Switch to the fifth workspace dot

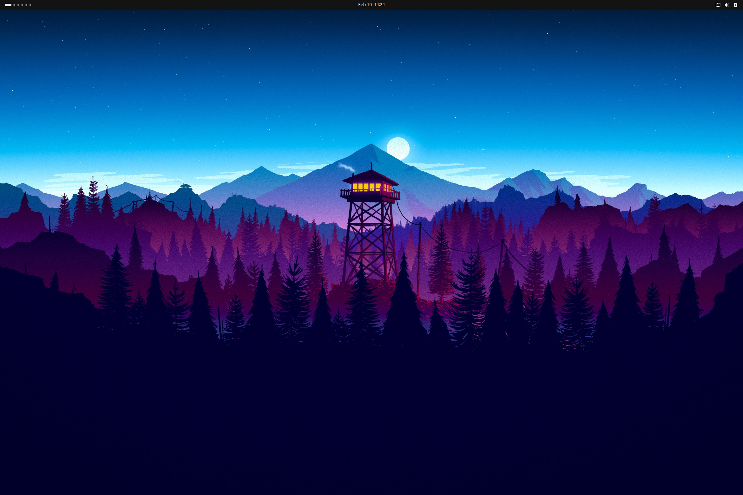(26, 5)
